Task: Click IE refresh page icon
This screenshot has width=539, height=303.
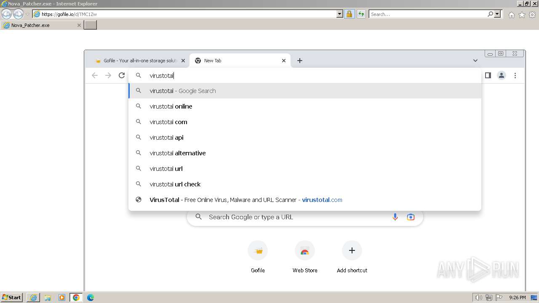Action: pos(361,14)
